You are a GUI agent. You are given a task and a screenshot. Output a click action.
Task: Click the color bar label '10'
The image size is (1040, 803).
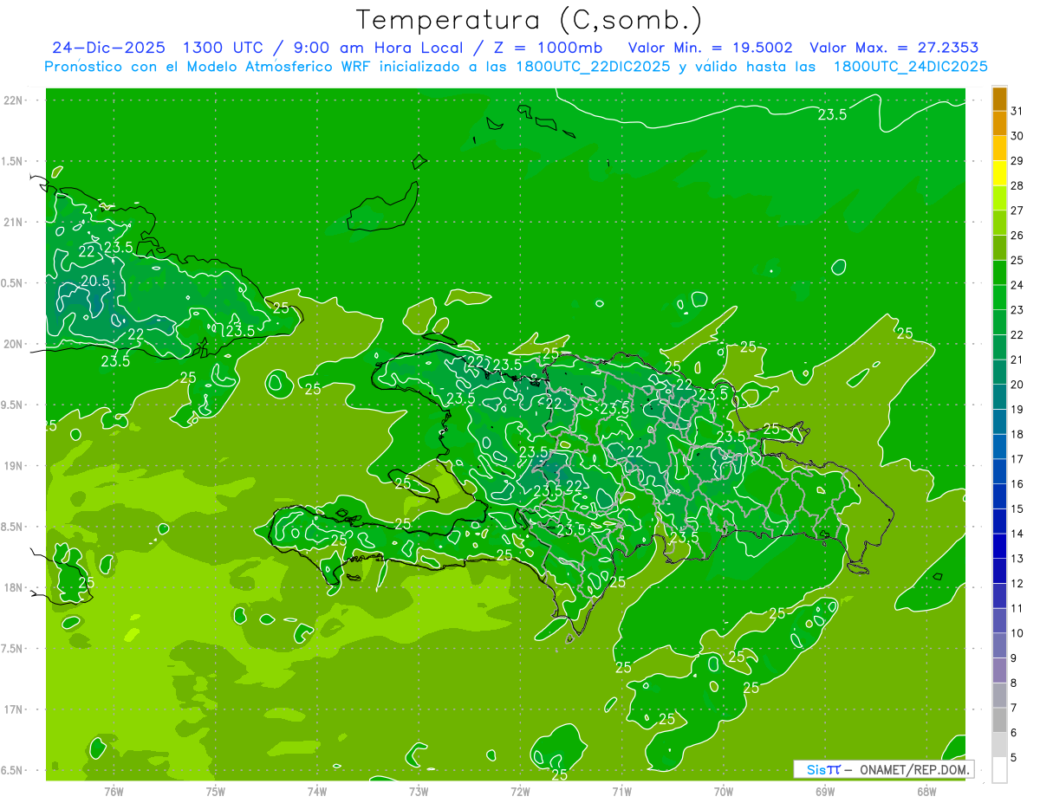pyautogui.click(x=1017, y=633)
